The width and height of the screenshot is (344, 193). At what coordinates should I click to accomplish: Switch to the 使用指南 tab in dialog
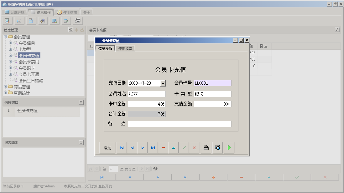[125, 48]
